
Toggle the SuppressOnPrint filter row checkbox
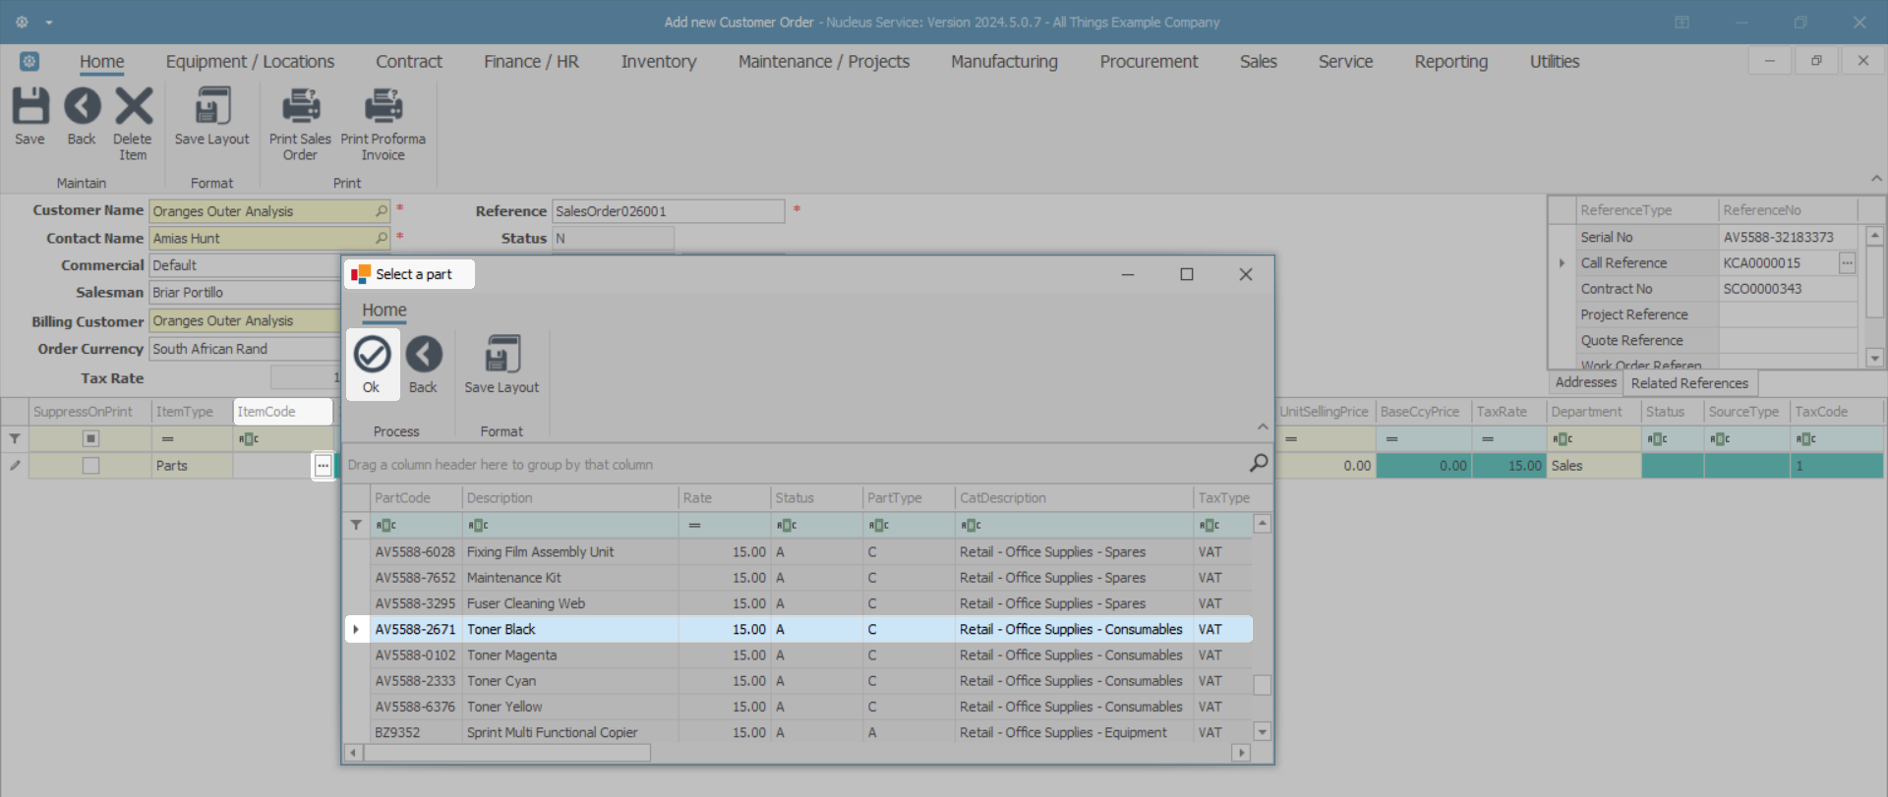click(x=90, y=438)
